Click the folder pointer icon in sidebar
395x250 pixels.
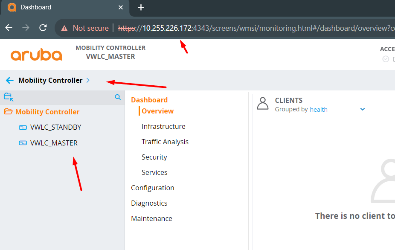point(9,97)
